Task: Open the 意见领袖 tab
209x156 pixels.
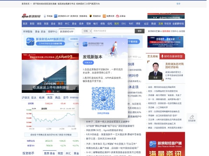Action: tap(152, 56)
